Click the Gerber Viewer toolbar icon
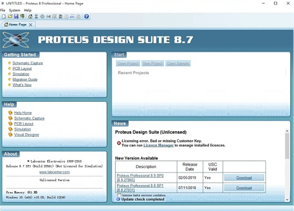The image size is (294, 211). [55, 17]
